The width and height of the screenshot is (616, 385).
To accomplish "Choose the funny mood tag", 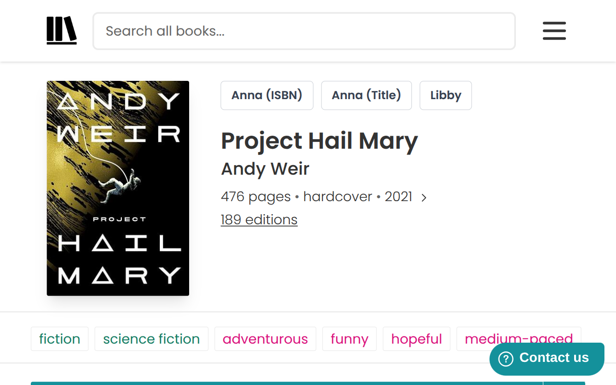I will pyautogui.click(x=349, y=339).
